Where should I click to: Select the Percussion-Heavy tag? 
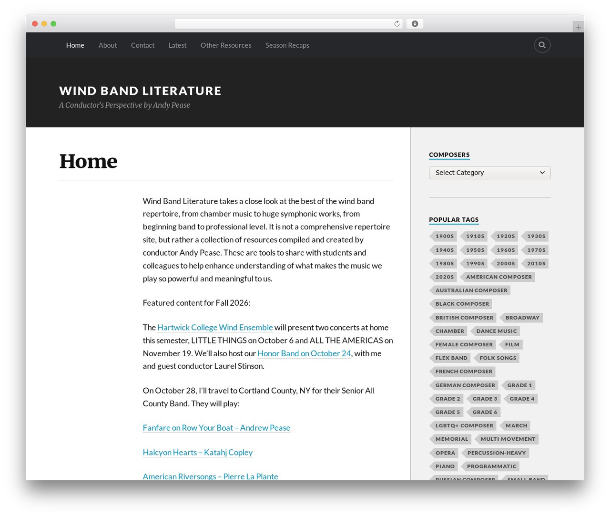click(495, 453)
